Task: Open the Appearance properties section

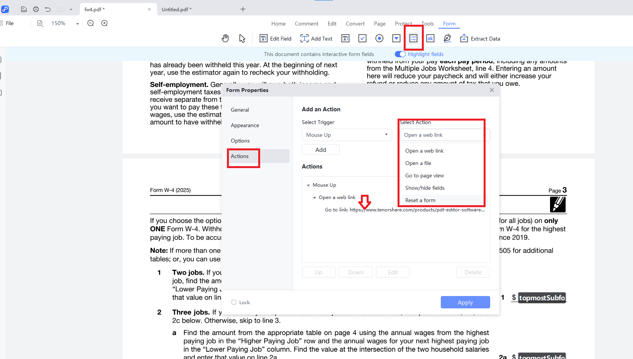Action: 245,125
